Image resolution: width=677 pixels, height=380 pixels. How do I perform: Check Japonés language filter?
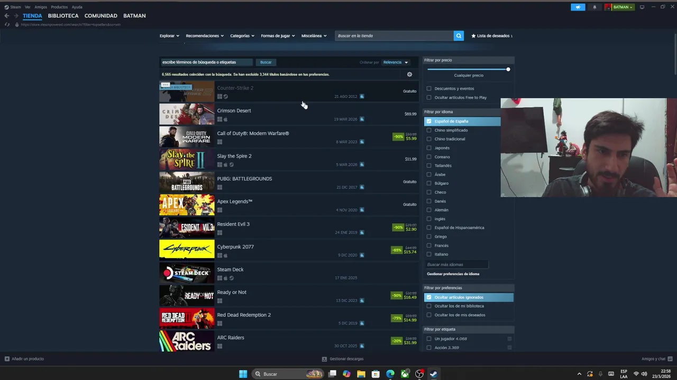pyautogui.click(x=429, y=148)
